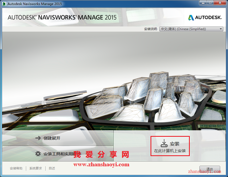Viewport: 228px width, 177px height.
Task: Open the 安装帮助 link
Action: point(16,168)
